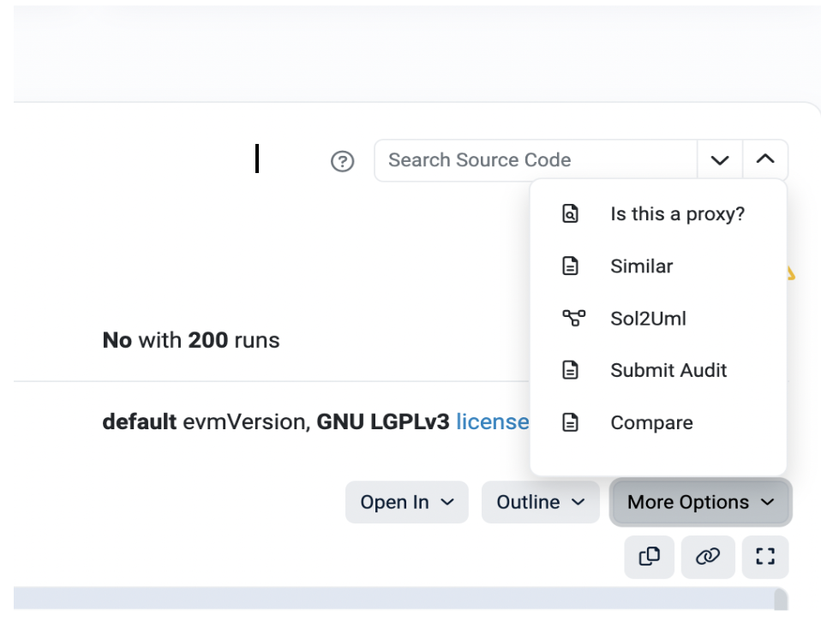
Task: Click the help question mark icon
Action: 343,161
